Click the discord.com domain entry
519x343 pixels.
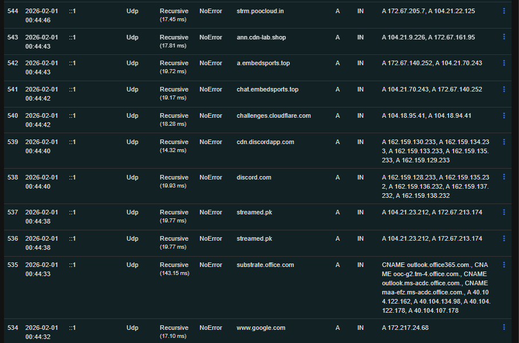click(x=254, y=177)
